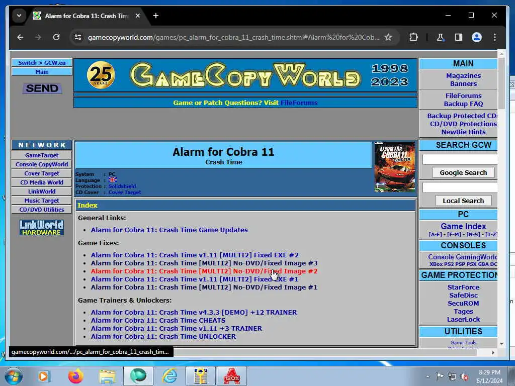Open the StarForce protection link

(x=463, y=287)
